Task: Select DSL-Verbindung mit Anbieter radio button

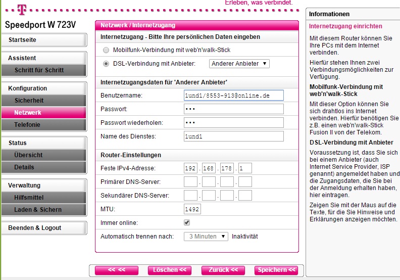Action: [x=106, y=64]
